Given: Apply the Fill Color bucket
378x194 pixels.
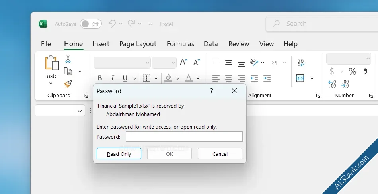Looking at the screenshot, I should (x=168, y=78).
